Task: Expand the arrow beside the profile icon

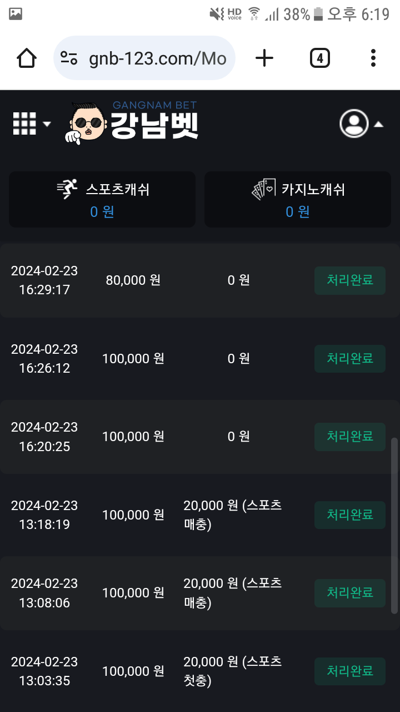Action: pyautogui.click(x=378, y=124)
